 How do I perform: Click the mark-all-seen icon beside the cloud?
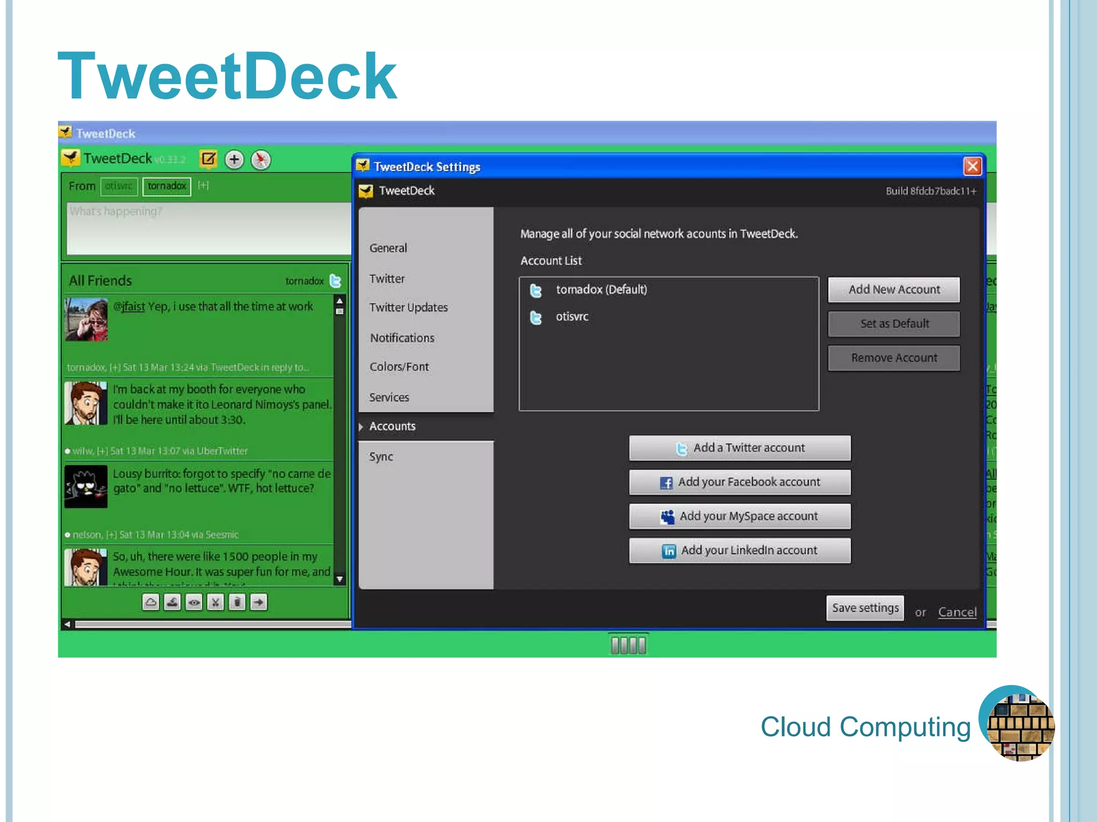[x=172, y=602]
